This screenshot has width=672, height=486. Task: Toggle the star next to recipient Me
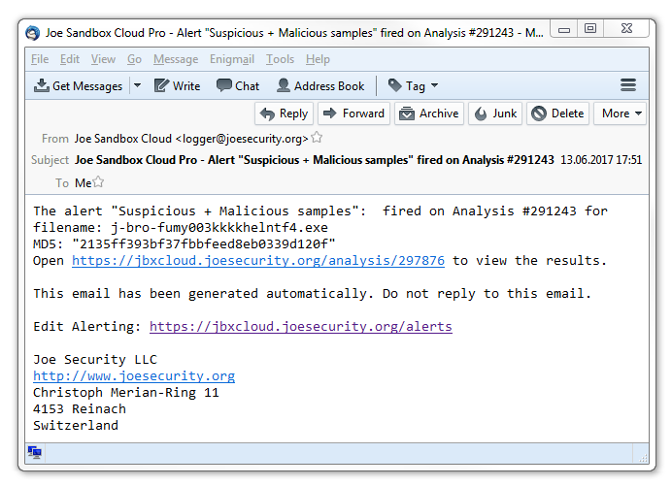pyautogui.click(x=98, y=181)
